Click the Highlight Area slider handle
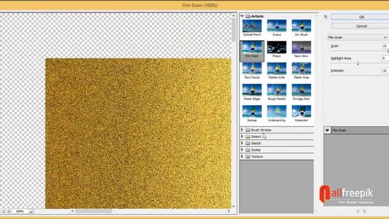Image resolution: width=389 pixels, height=219 pixels. click(x=358, y=63)
